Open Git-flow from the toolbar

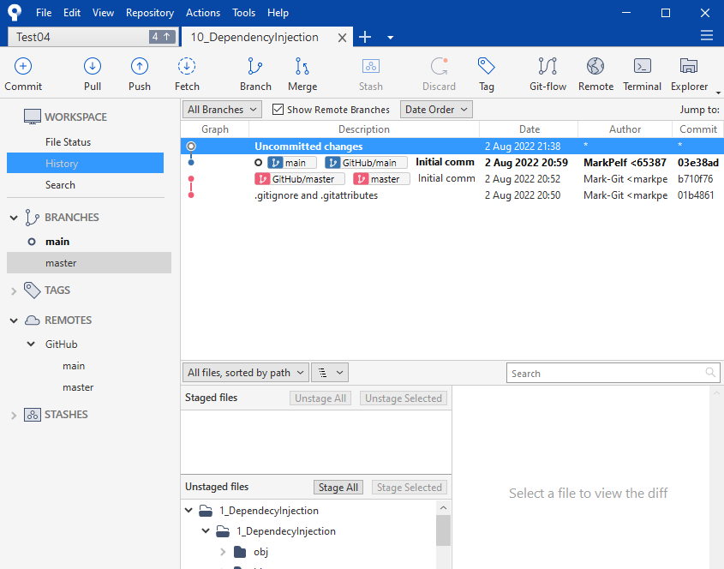click(x=547, y=67)
